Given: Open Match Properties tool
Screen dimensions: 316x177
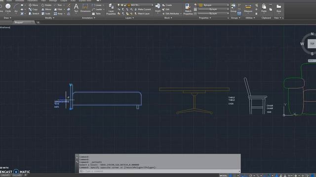Looking at the screenshot, I should click(188, 9).
